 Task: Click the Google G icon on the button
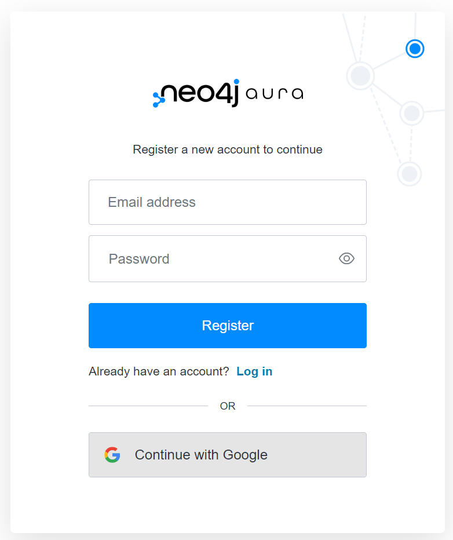(112, 454)
